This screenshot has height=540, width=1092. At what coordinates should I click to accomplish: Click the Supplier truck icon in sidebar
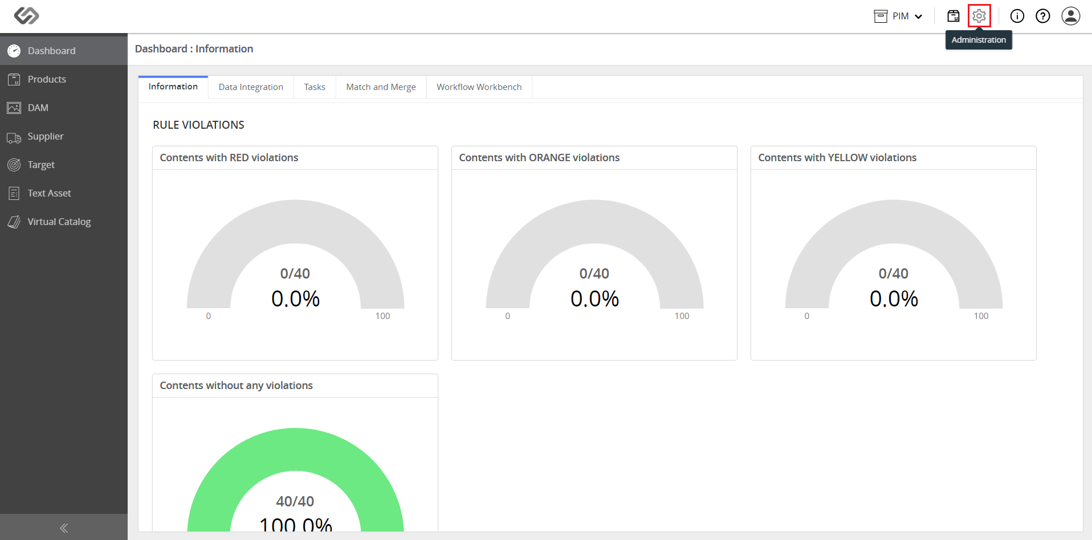14,137
